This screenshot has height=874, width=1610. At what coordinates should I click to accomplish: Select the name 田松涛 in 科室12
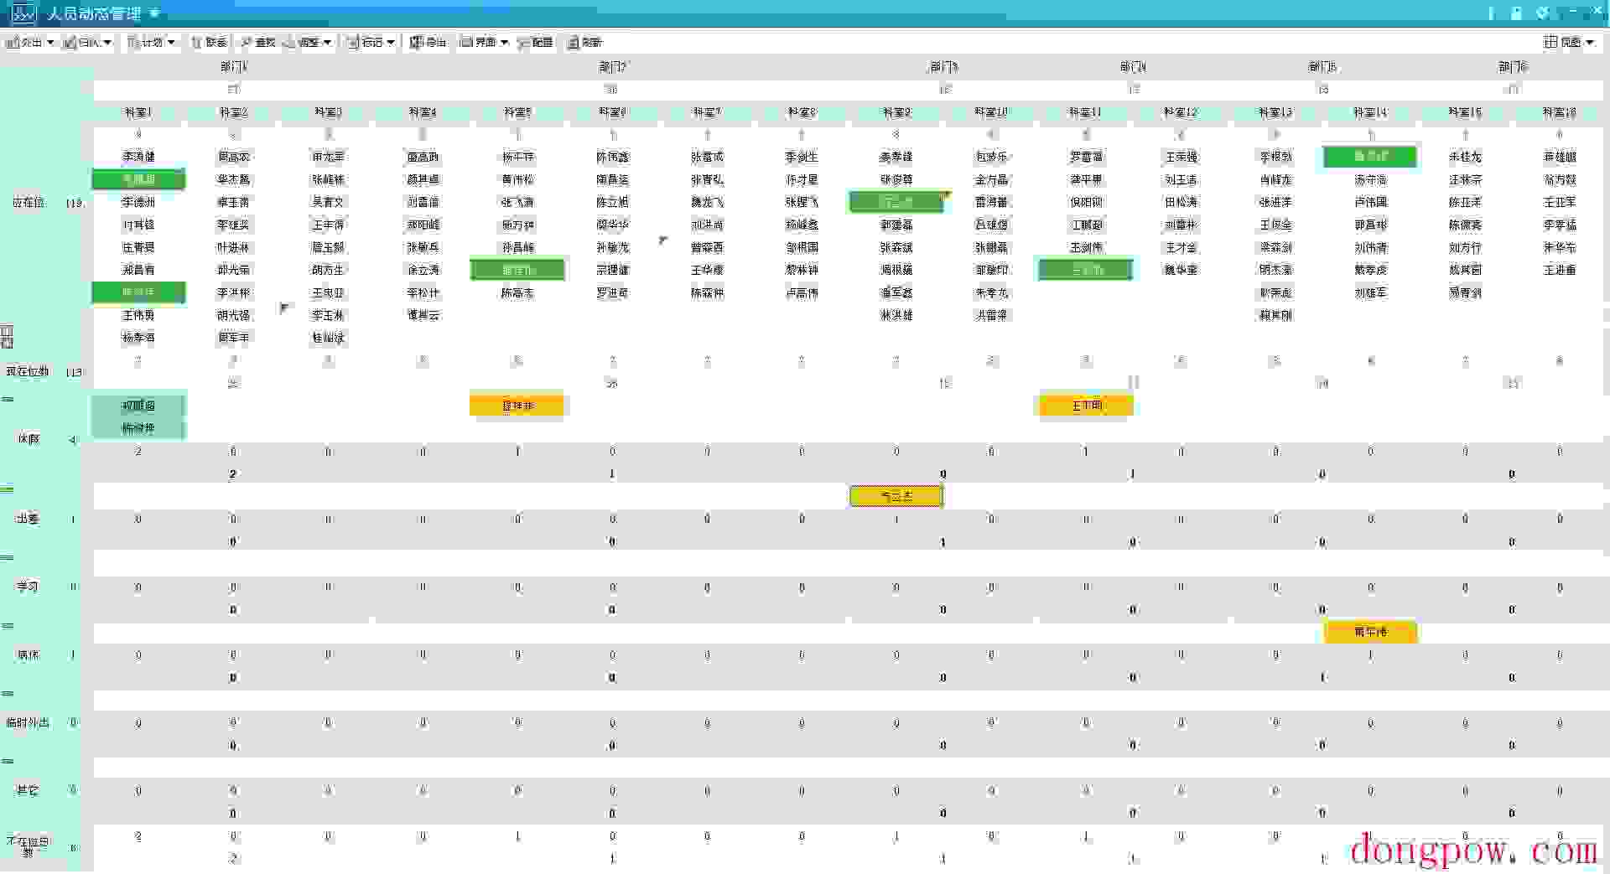coord(1182,202)
